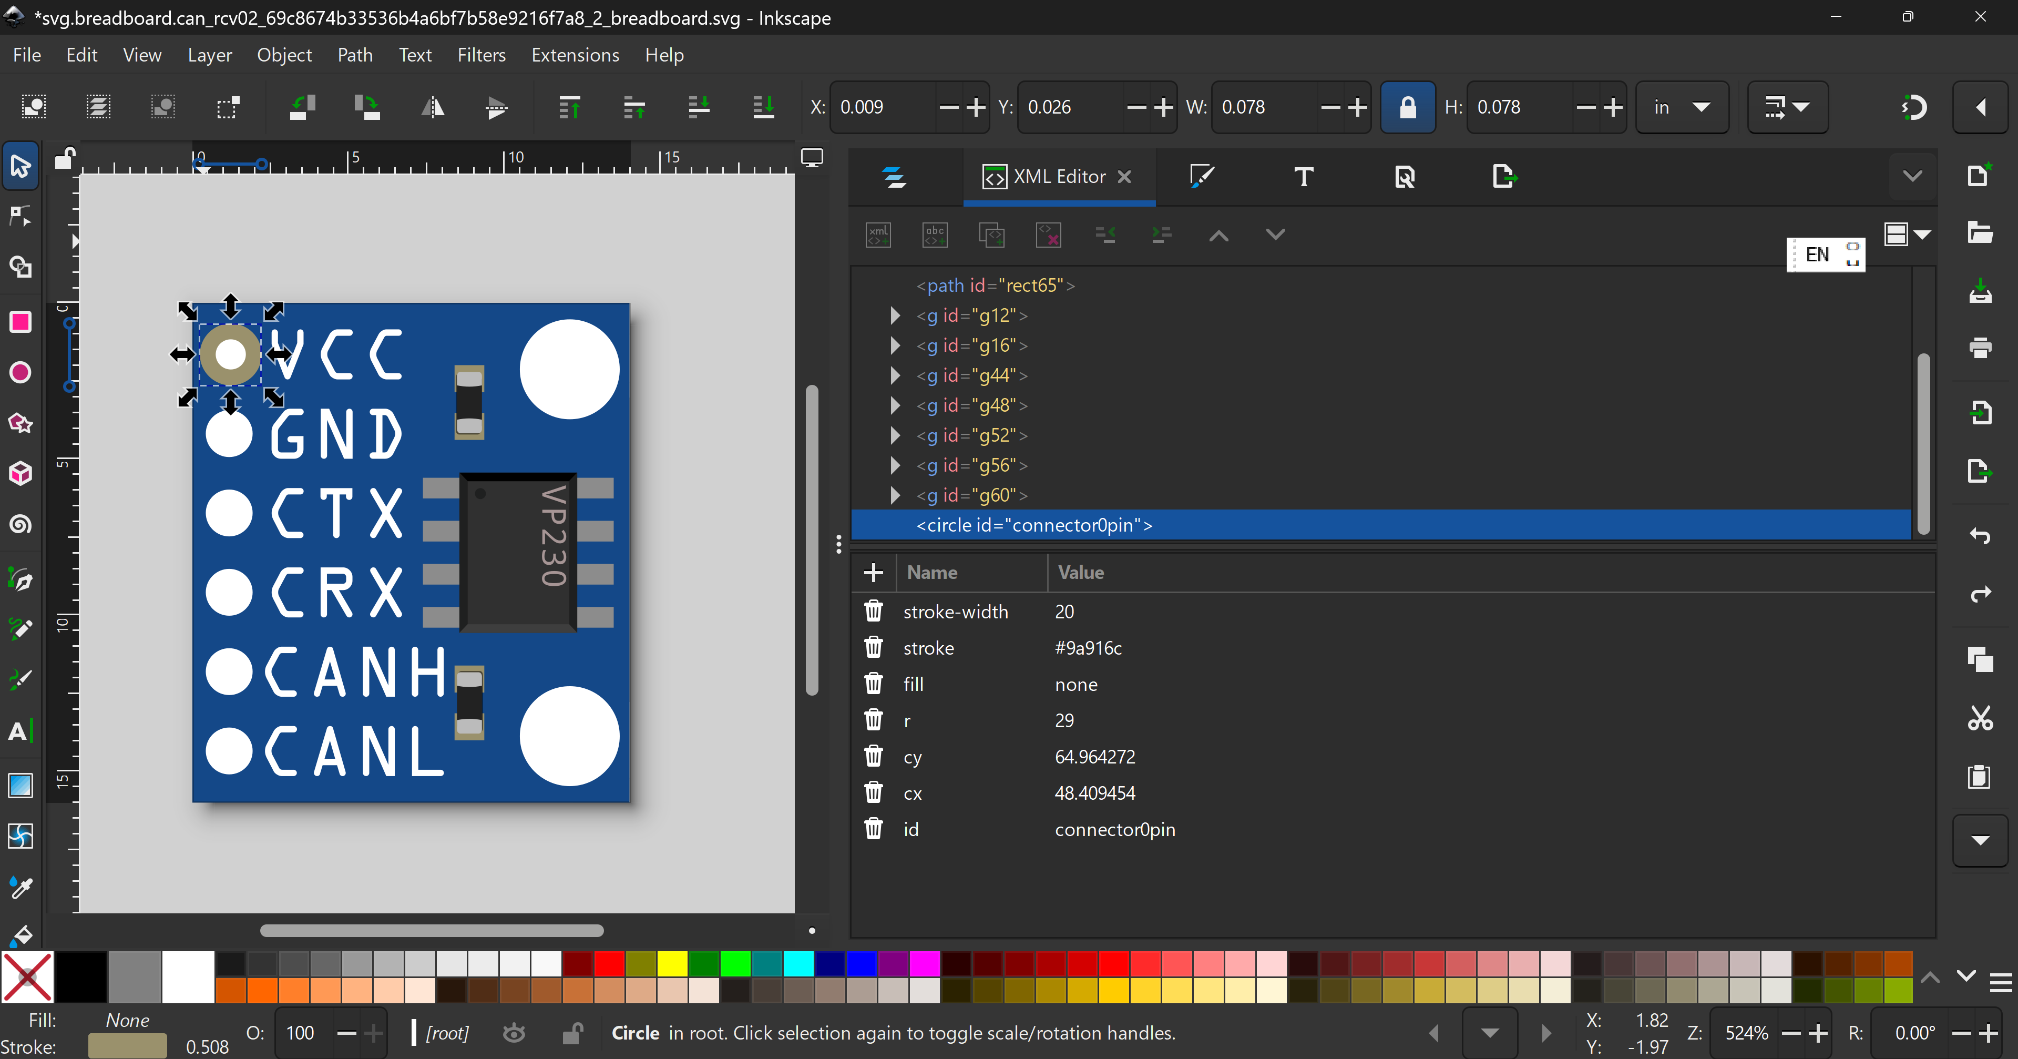The width and height of the screenshot is (2018, 1059).
Task: Delete the stroke-width attribute
Action: 874,612
